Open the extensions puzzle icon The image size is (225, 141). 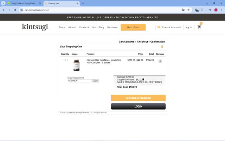pos(202,10)
